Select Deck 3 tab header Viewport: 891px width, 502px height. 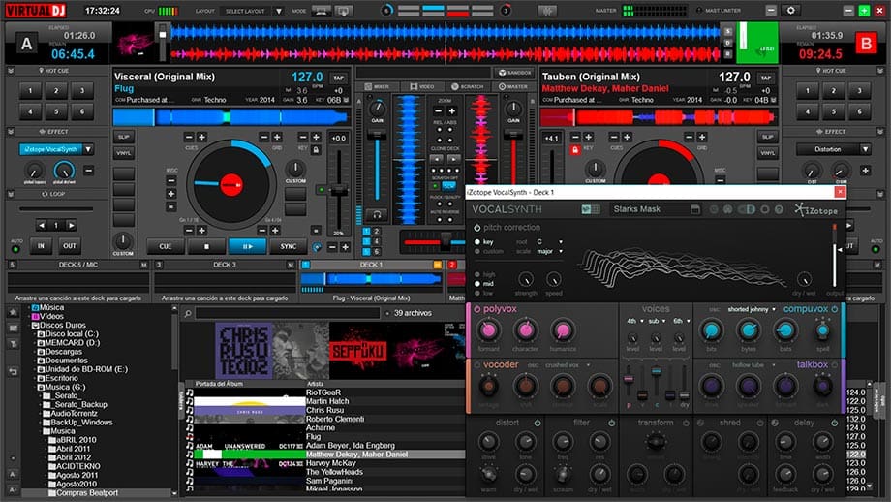tap(225, 265)
